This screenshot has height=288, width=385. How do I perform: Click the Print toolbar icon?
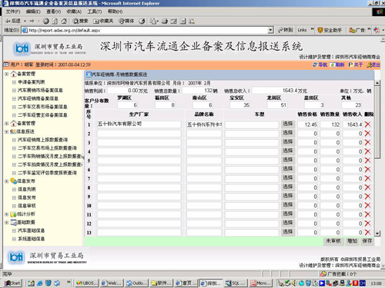pyautogui.click(x=165, y=22)
